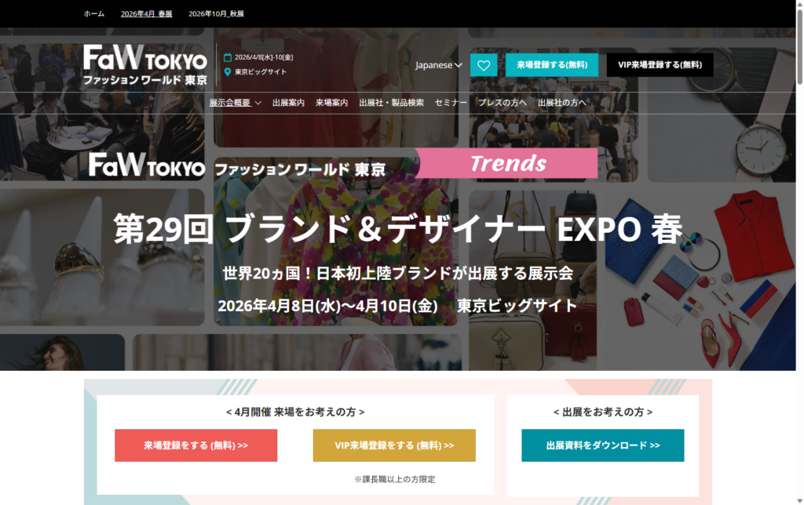This screenshot has width=804, height=505.
Task: Open the セミナー navigation item
Action: 451,103
